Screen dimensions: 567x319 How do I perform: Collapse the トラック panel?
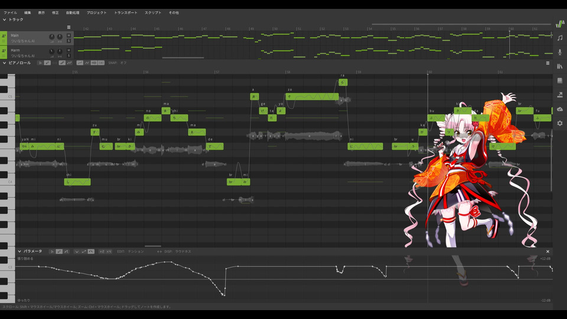[x=4, y=19]
